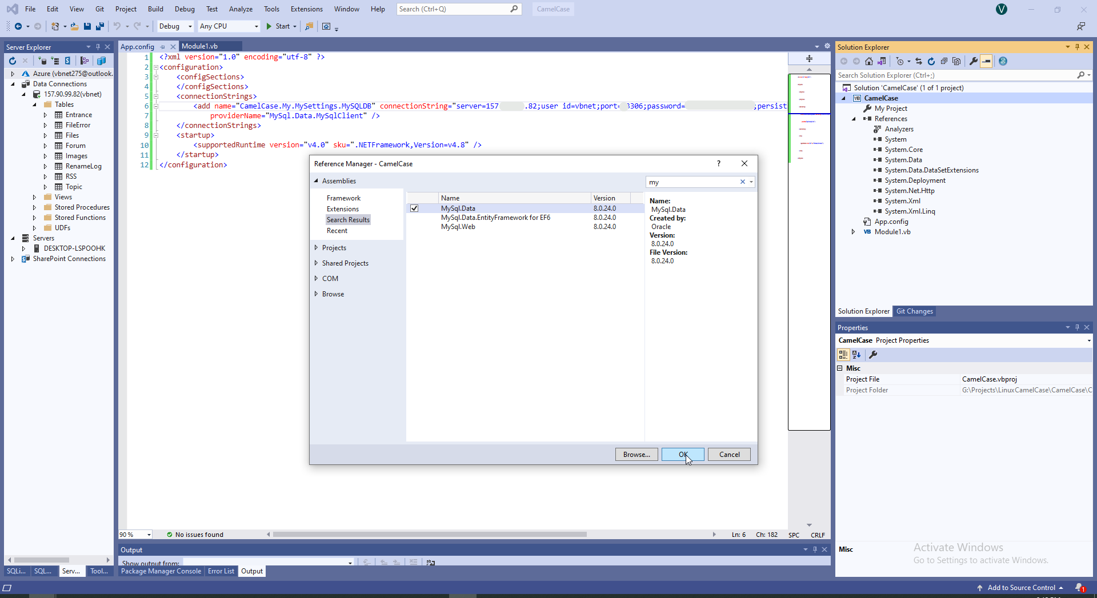1097x598 pixels.
Task: Sort Properties alphabetically with the A-Z icon
Action: coord(856,355)
